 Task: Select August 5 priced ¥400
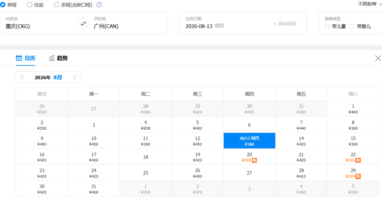coord(197,125)
